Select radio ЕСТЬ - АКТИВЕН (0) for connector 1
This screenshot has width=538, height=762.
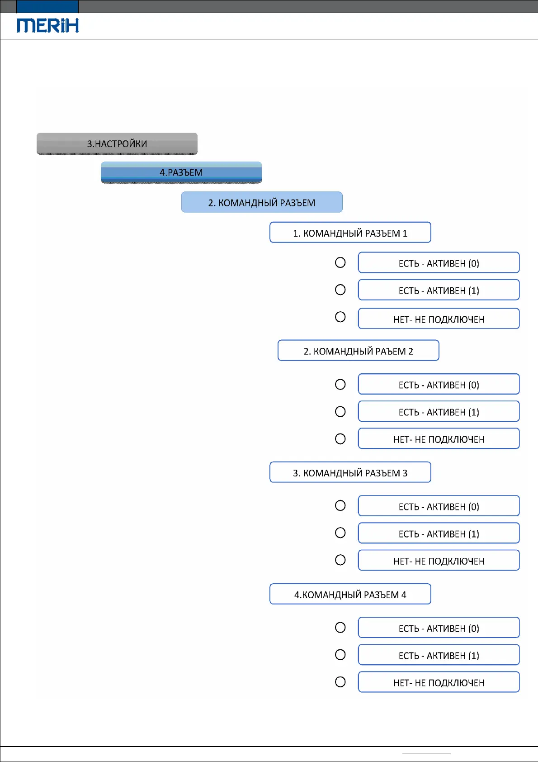[x=340, y=262]
